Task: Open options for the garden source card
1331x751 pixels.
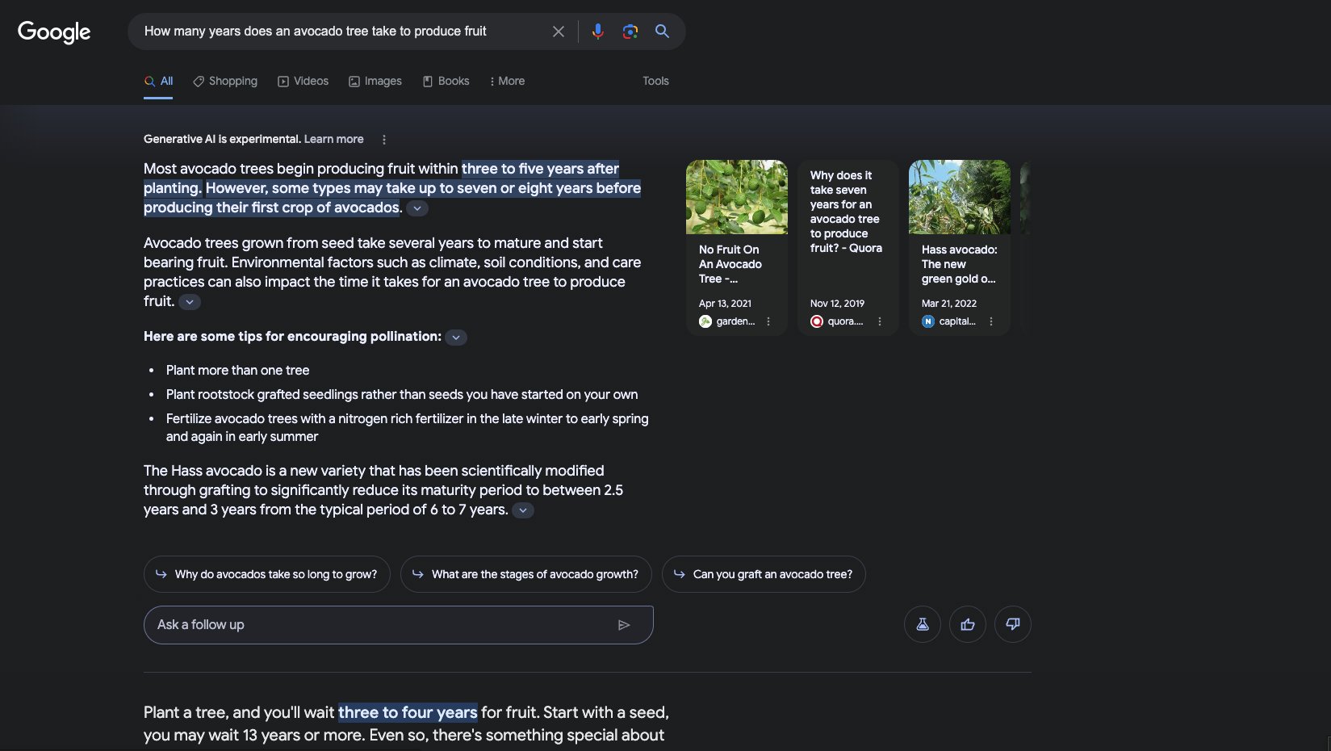Action: (768, 321)
